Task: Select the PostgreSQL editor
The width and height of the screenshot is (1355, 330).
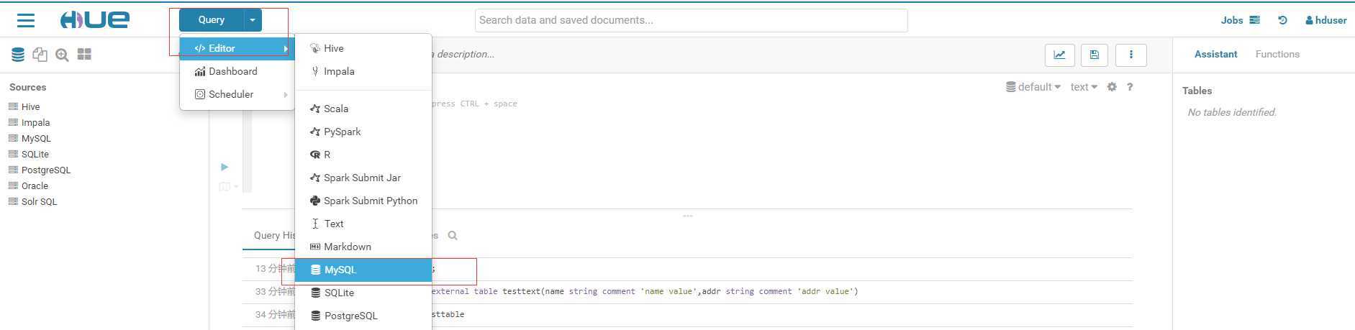Action: pyautogui.click(x=363, y=316)
